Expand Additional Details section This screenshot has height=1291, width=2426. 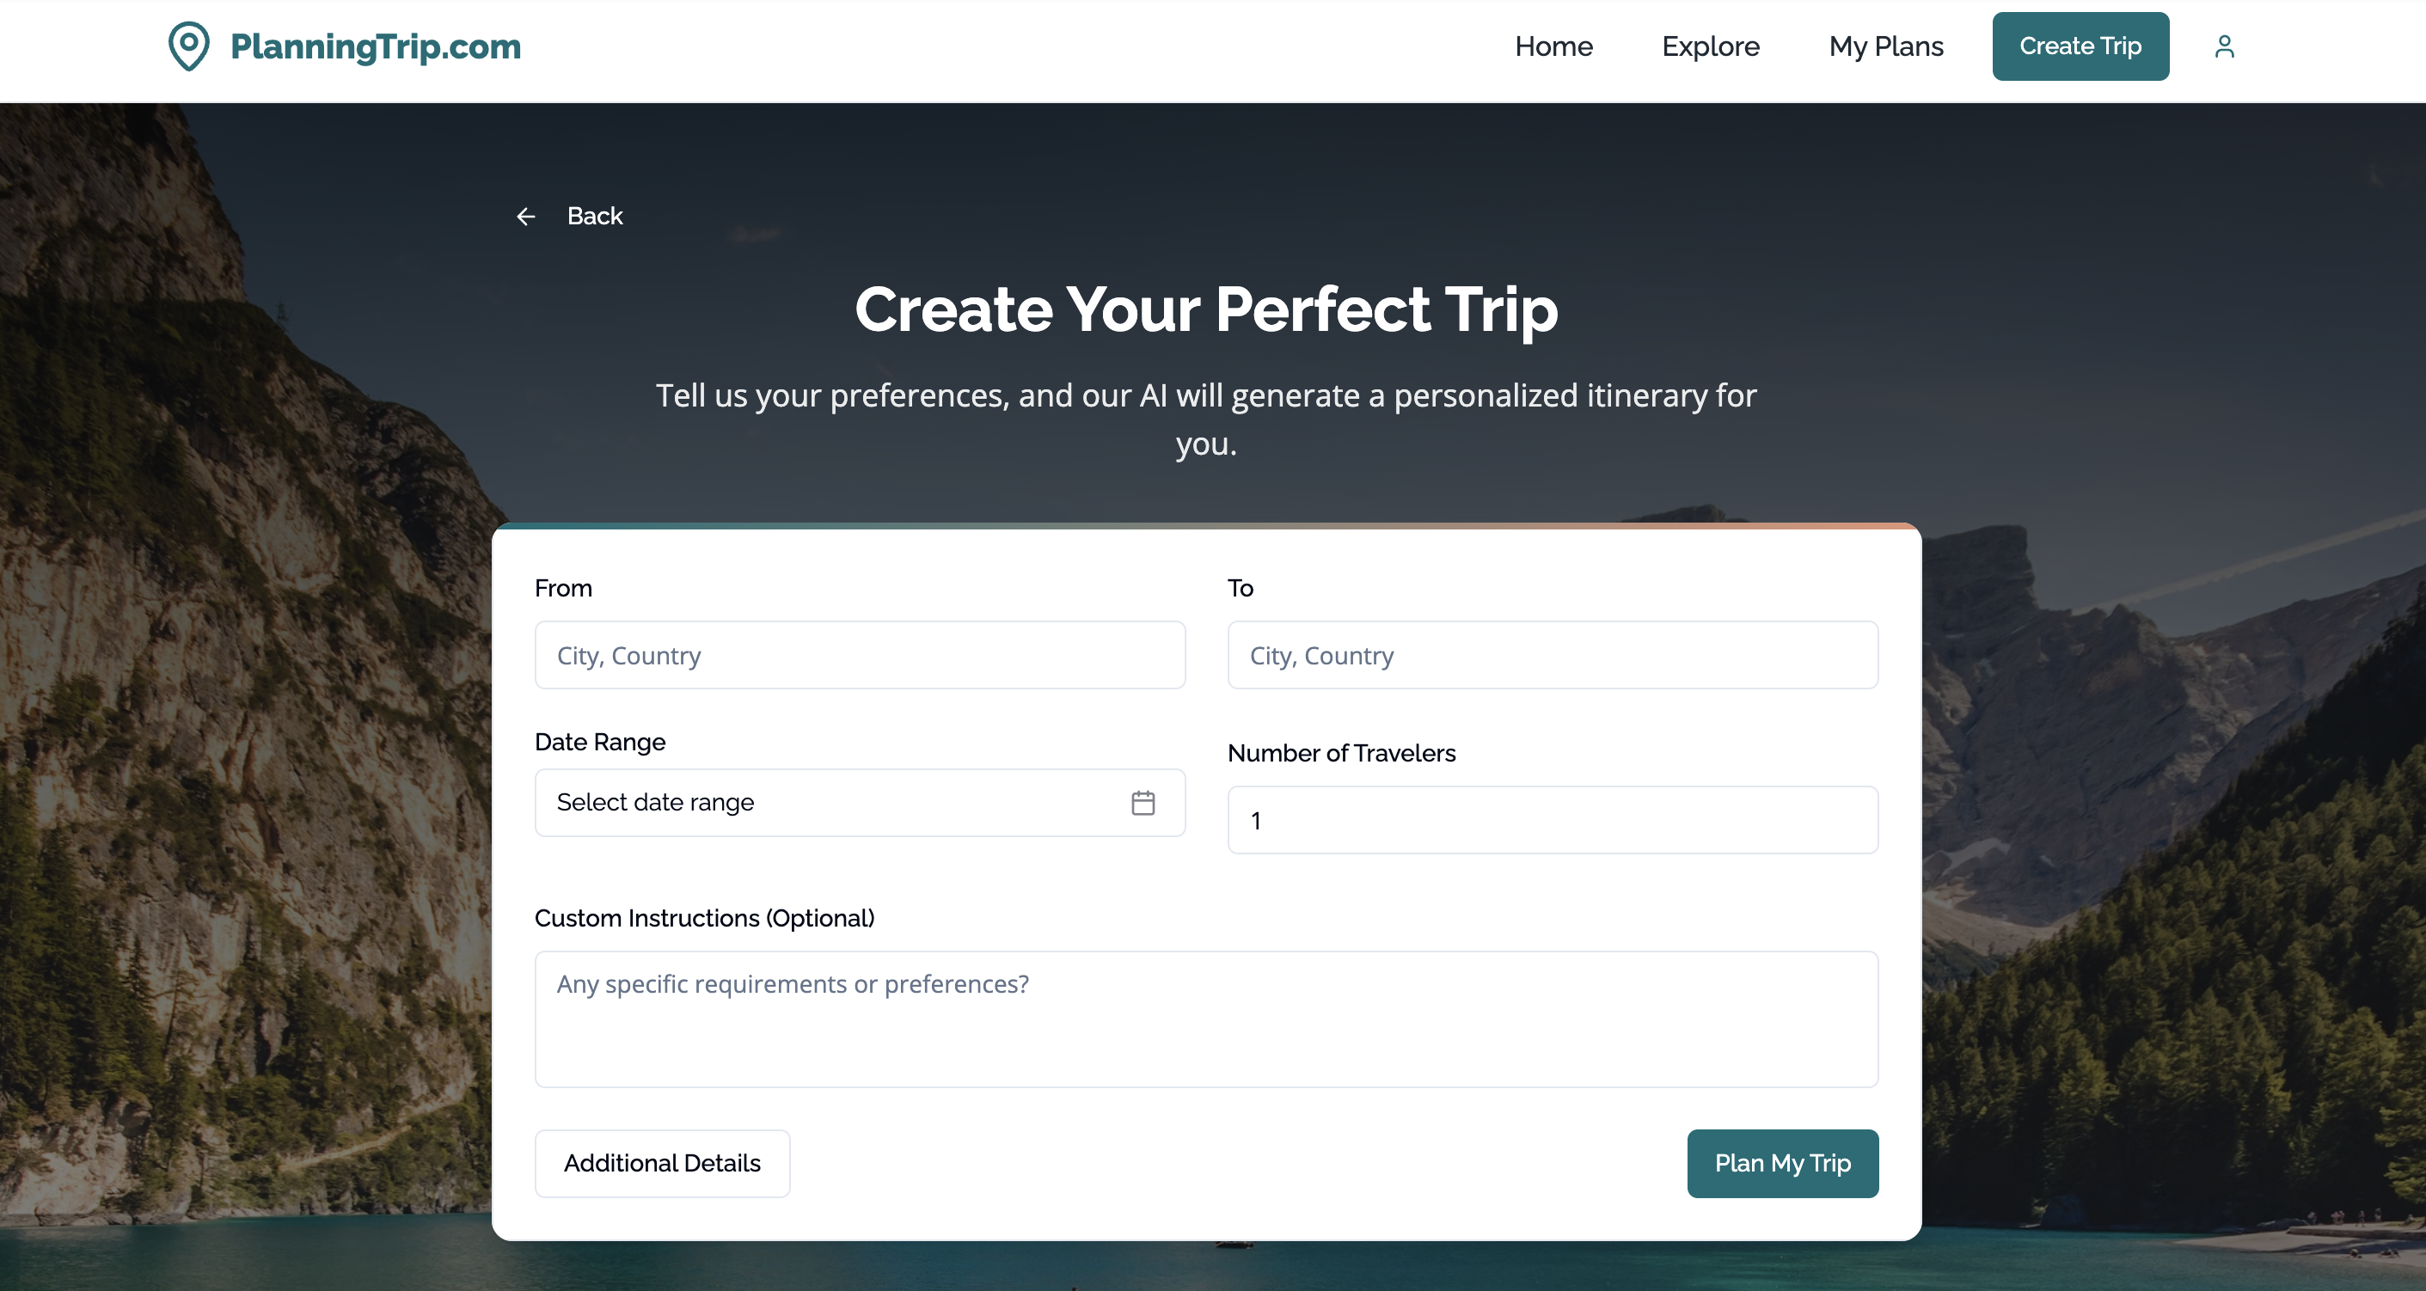(662, 1163)
